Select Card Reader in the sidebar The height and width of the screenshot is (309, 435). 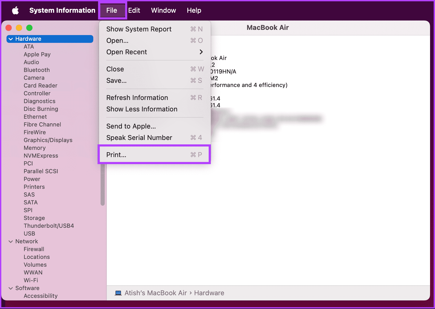click(x=41, y=86)
